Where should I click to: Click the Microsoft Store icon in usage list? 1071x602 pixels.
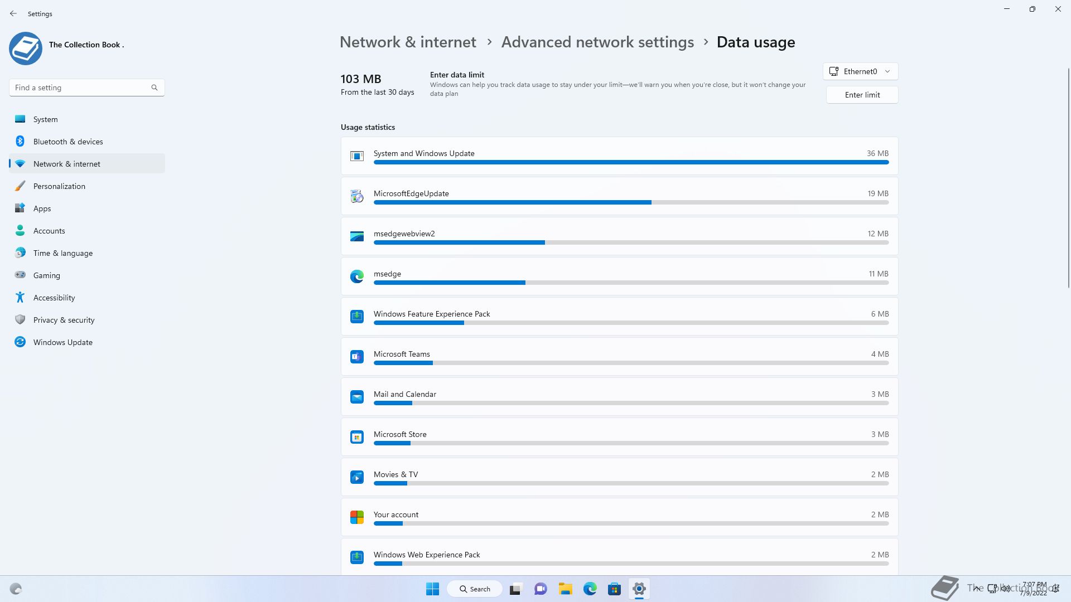click(357, 437)
